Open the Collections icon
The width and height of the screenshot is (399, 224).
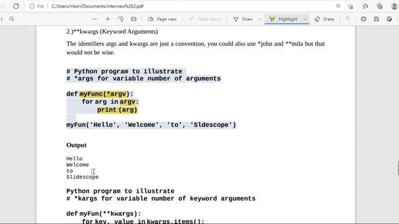(x=380, y=6)
